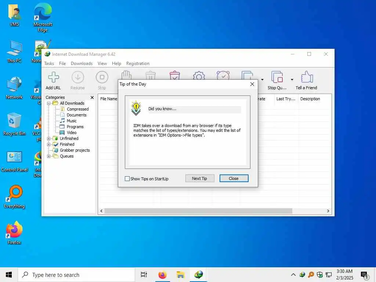376x282 pixels.
Task: Click the Stop All hand toolbar icon
Action: tap(126, 75)
